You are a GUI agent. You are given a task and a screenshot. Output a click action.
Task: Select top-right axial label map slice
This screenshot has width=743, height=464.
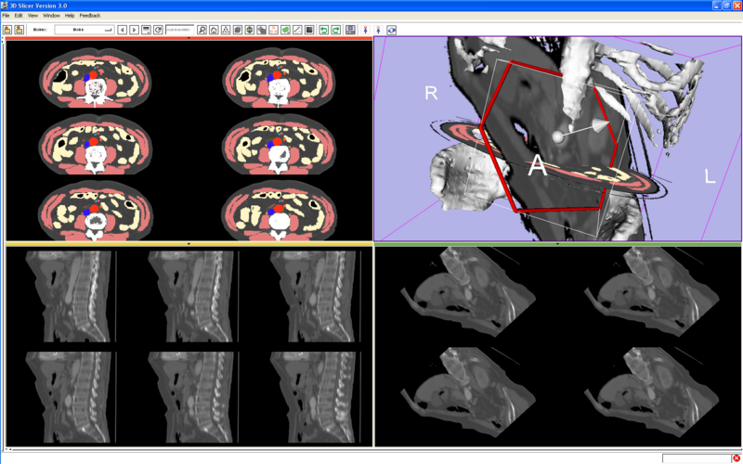coord(280,76)
